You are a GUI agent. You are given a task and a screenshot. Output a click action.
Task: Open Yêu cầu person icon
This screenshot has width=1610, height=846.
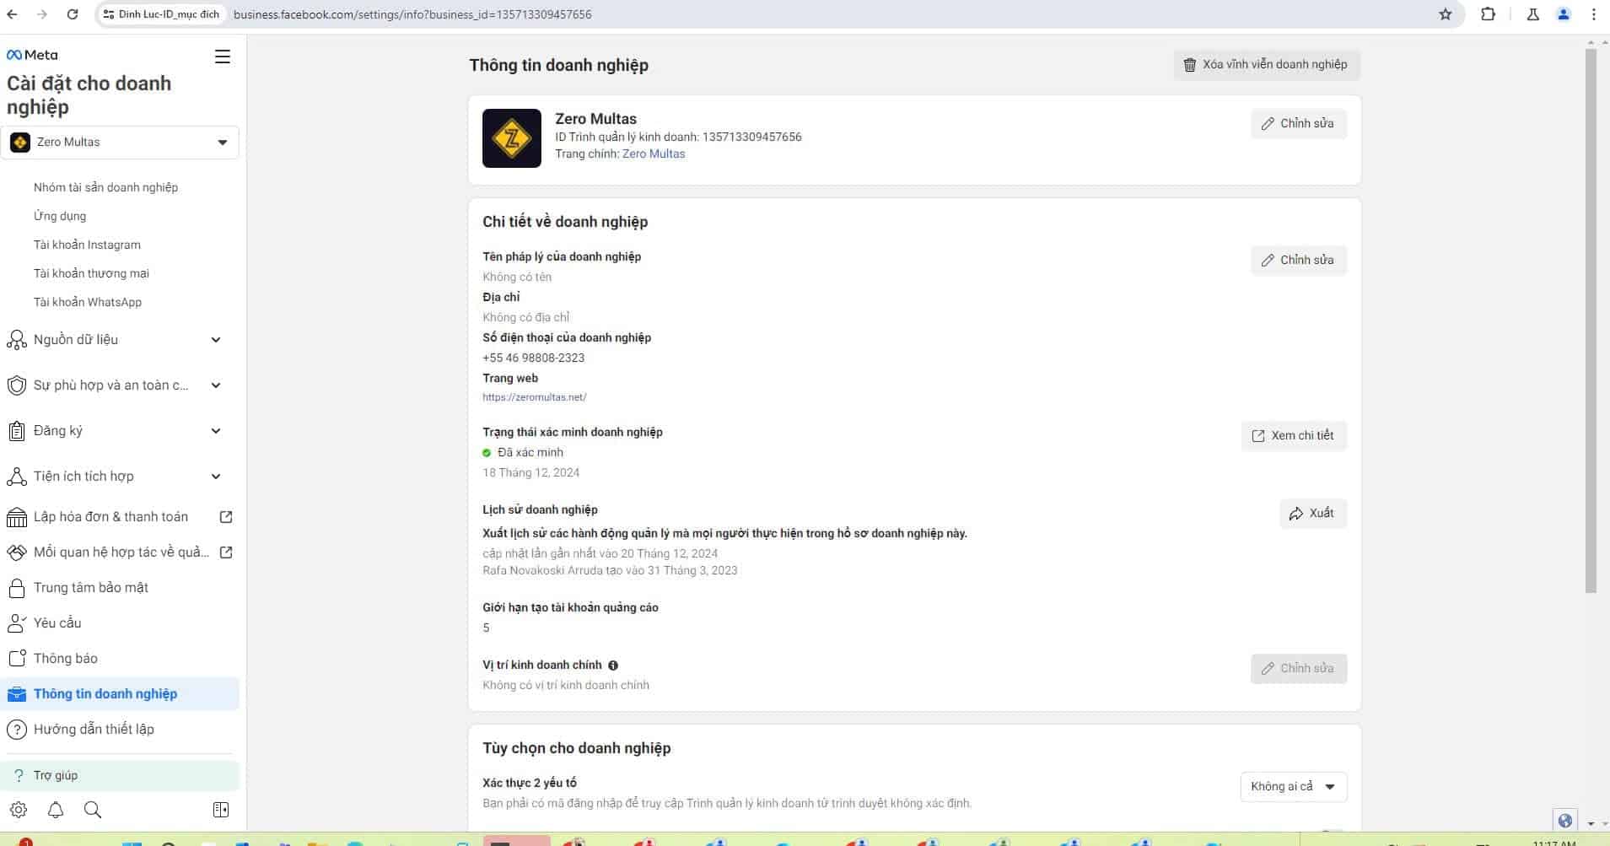(17, 623)
